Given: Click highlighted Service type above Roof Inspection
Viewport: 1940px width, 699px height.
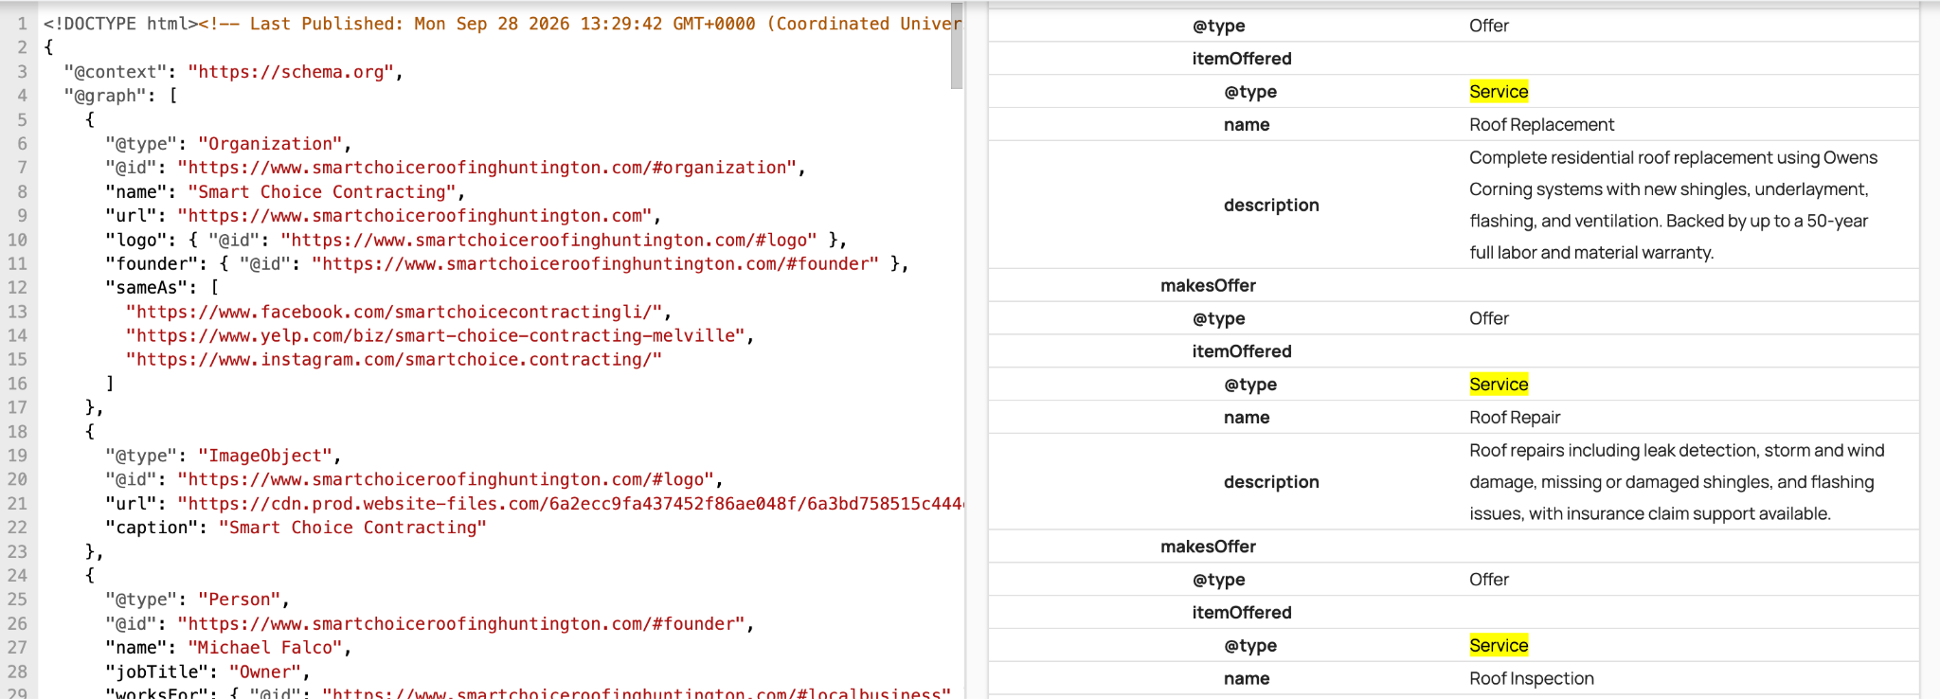Looking at the screenshot, I should [x=1499, y=646].
